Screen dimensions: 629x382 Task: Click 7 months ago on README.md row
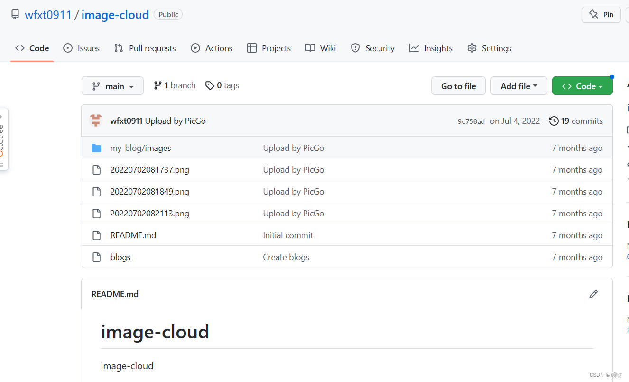click(x=577, y=235)
